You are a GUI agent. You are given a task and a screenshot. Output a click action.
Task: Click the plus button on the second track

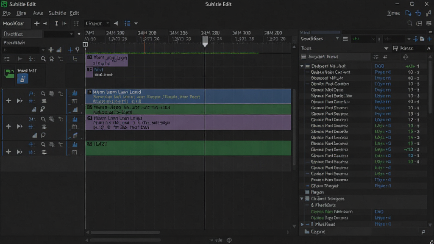point(8,126)
